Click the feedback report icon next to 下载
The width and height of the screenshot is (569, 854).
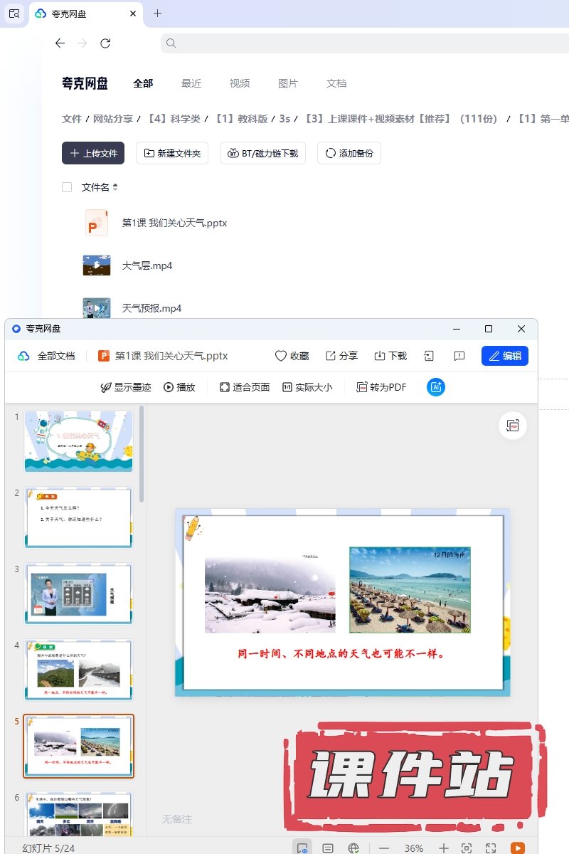coord(459,356)
